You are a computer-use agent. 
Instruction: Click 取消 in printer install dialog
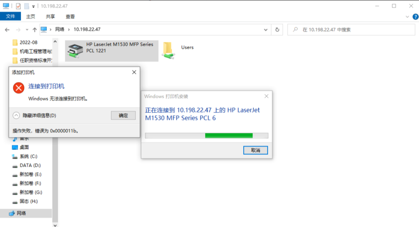pyautogui.click(x=255, y=150)
